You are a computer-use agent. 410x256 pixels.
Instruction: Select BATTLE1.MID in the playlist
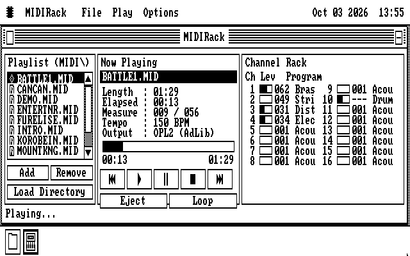tap(45, 79)
